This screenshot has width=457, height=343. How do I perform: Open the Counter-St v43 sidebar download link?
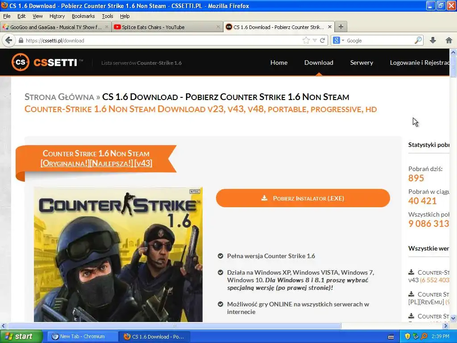point(429,276)
